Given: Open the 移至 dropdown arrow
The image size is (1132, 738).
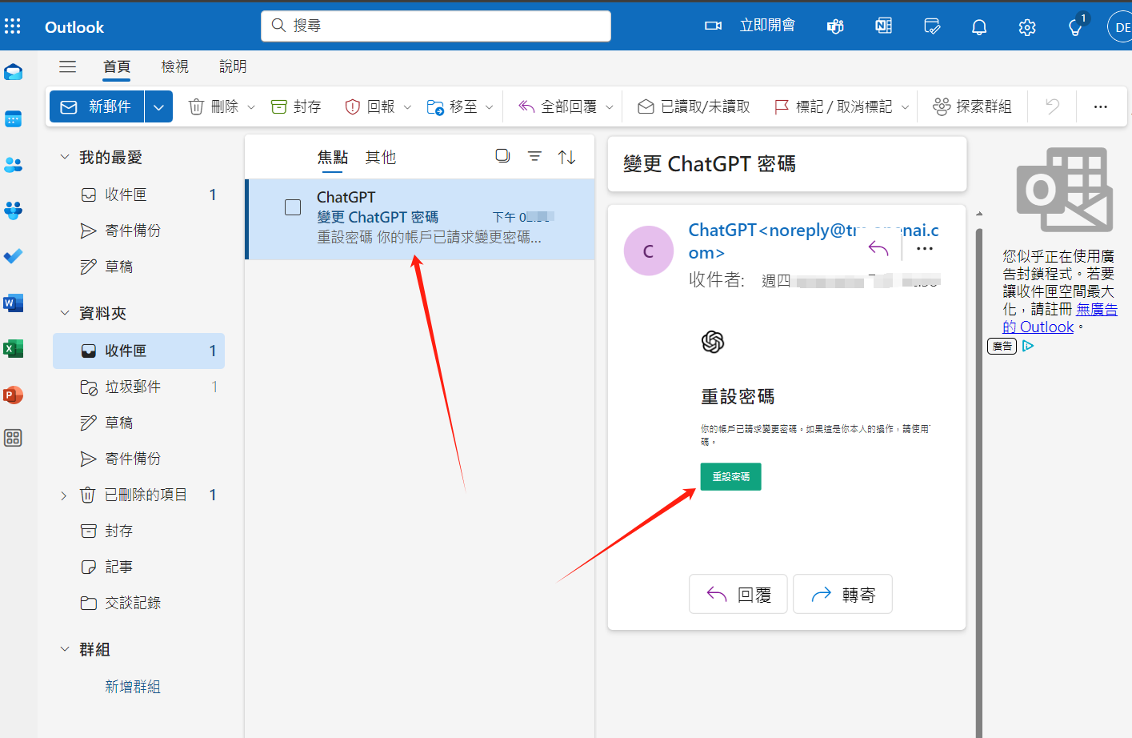Looking at the screenshot, I should (x=489, y=107).
